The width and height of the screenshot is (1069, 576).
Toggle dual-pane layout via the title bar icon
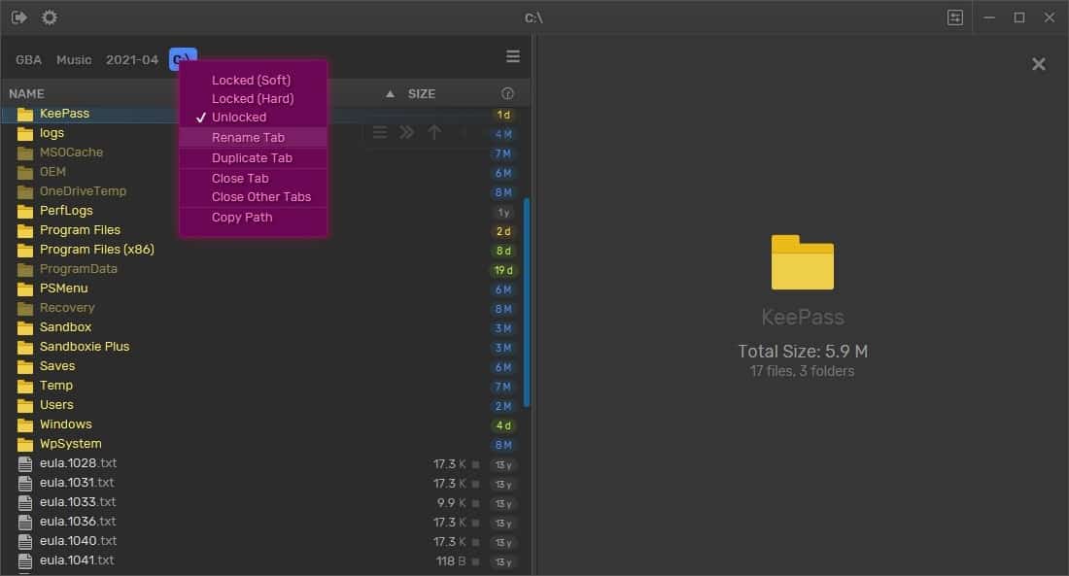click(955, 17)
